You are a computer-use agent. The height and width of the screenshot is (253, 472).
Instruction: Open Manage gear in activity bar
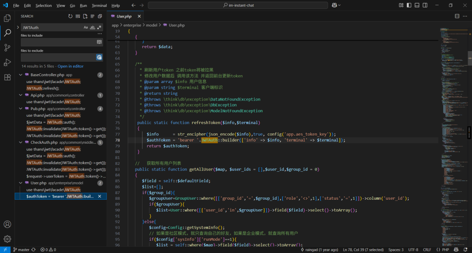click(x=7, y=239)
